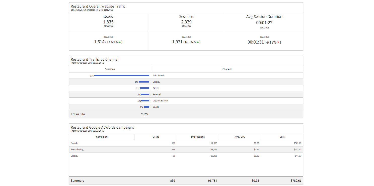Click the Referral channel label
This screenshot has height=186, width=374.
pos(157,94)
